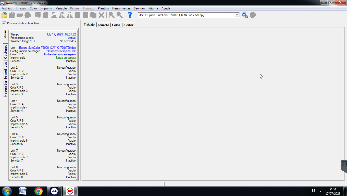Switch to the Colas tab
This screenshot has width=347, height=196.
tap(116, 25)
